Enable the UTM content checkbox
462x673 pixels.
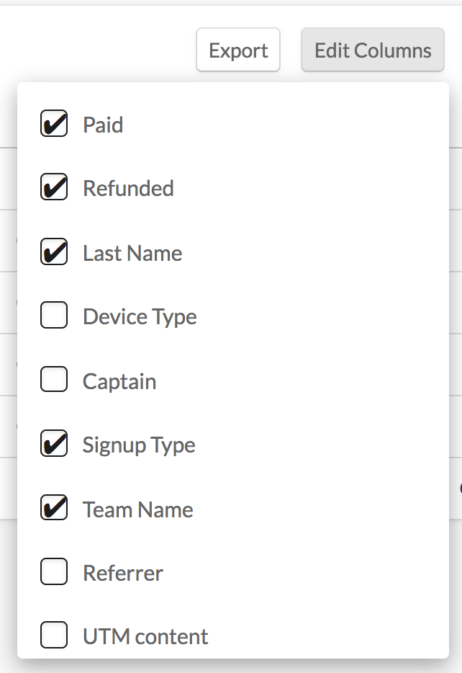tap(54, 636)
